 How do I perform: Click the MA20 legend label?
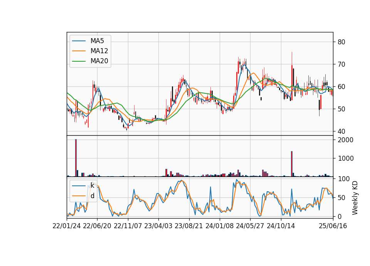coord(99,61)
